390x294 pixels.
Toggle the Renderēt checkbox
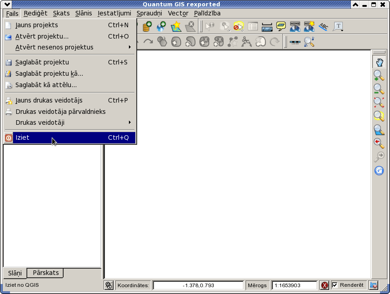pos(335,285)
